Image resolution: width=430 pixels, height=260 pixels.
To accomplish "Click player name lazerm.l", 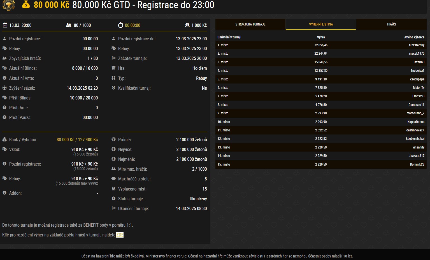I will 419,62.
